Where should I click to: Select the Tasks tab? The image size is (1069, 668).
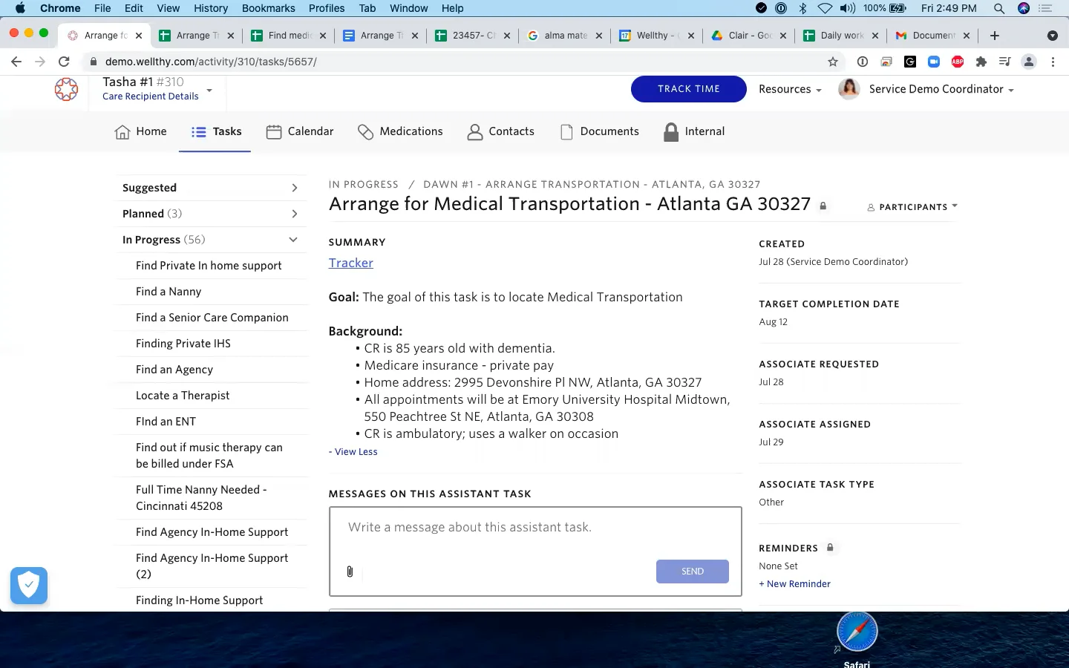pos(216,131)
